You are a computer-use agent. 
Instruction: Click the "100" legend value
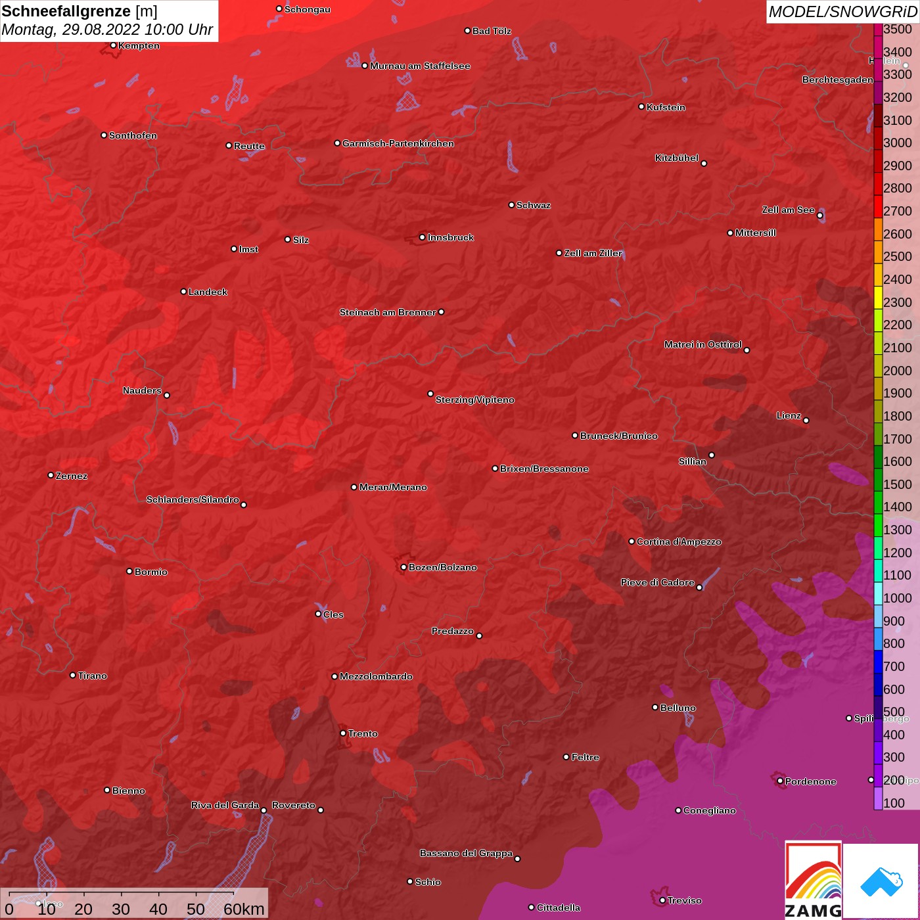coord(894,803)
